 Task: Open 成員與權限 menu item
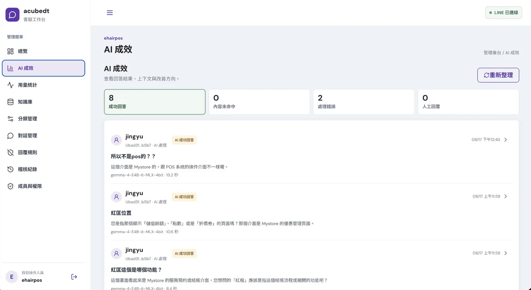point(44,186)
